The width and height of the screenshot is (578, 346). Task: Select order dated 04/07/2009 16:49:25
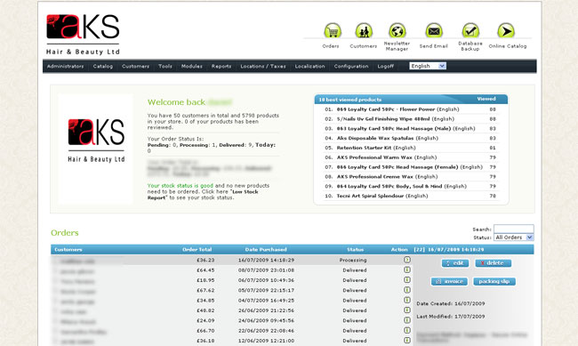click(266, 301)
